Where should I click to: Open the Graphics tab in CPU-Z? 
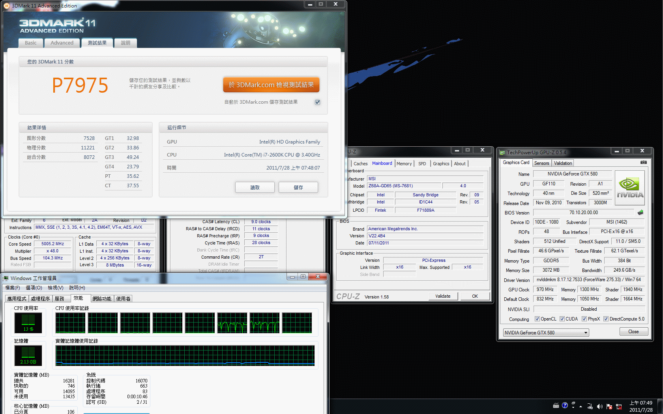click(441, 164)
